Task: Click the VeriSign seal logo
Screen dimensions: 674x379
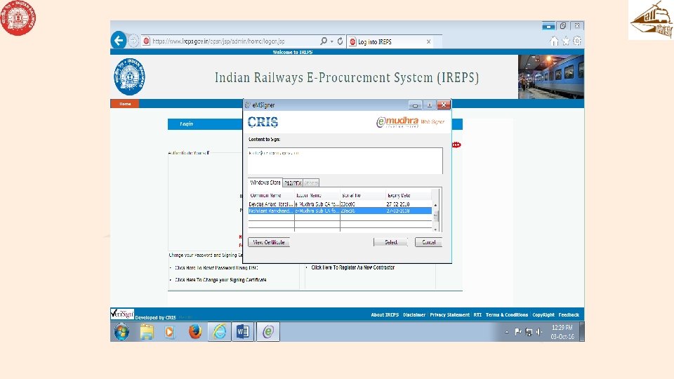Action: click(122, 314)
